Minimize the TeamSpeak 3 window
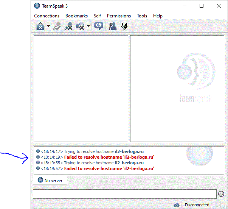228x209 pixels. pos(185,6)
